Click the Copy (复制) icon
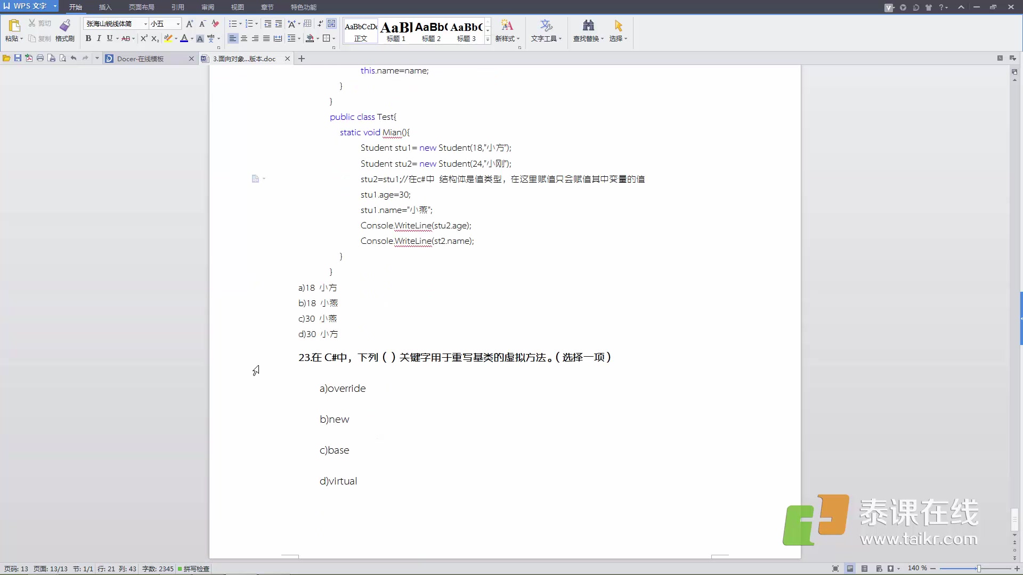1023x575 pixels. click(32, 38)
